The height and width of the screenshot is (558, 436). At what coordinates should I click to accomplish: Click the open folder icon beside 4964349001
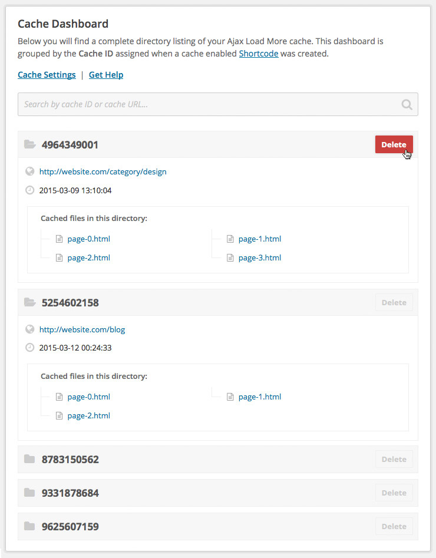pyautogui.click(x=30, y=144)
